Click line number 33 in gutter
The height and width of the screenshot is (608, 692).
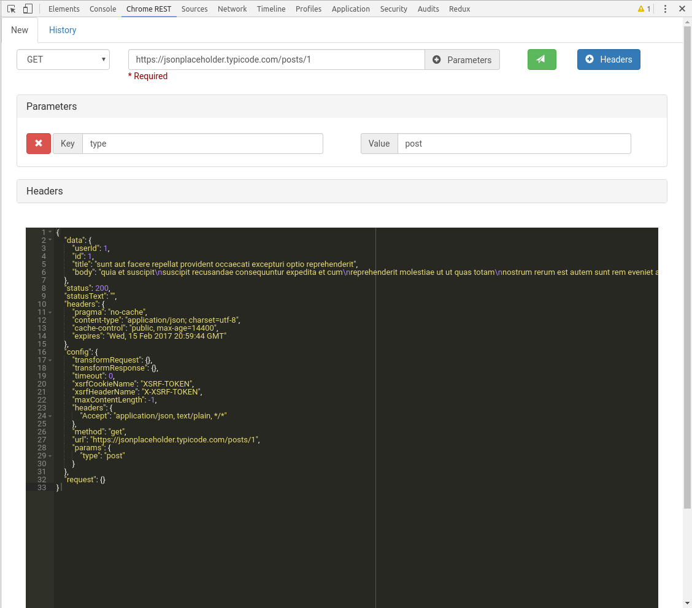coord(42,488)
